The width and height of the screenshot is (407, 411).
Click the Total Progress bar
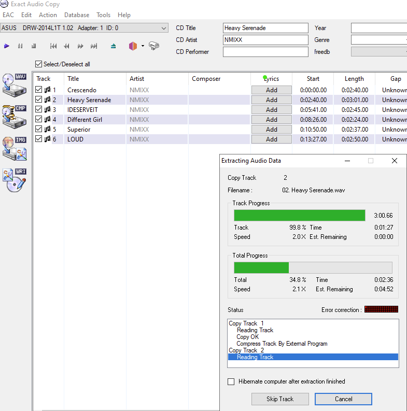click(313, 267)
